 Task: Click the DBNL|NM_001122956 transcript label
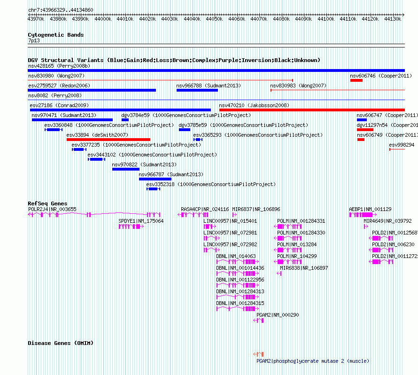click(x=240, y=280)
